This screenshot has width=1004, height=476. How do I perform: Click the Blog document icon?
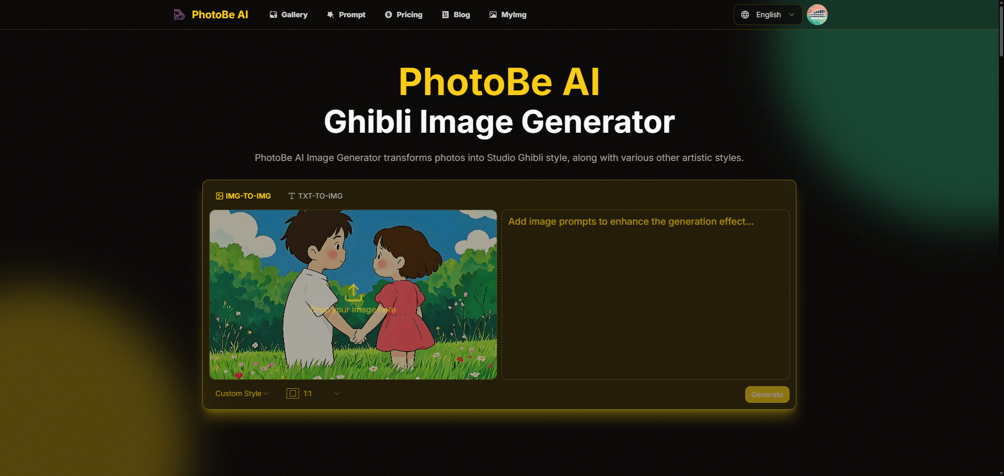click(x=446, y=15)
